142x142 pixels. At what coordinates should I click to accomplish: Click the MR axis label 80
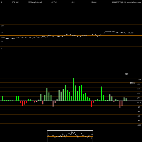click(139, 84)
